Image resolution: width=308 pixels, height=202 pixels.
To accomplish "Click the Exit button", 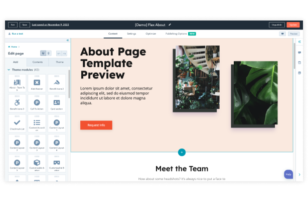I will tap(13, 25).
